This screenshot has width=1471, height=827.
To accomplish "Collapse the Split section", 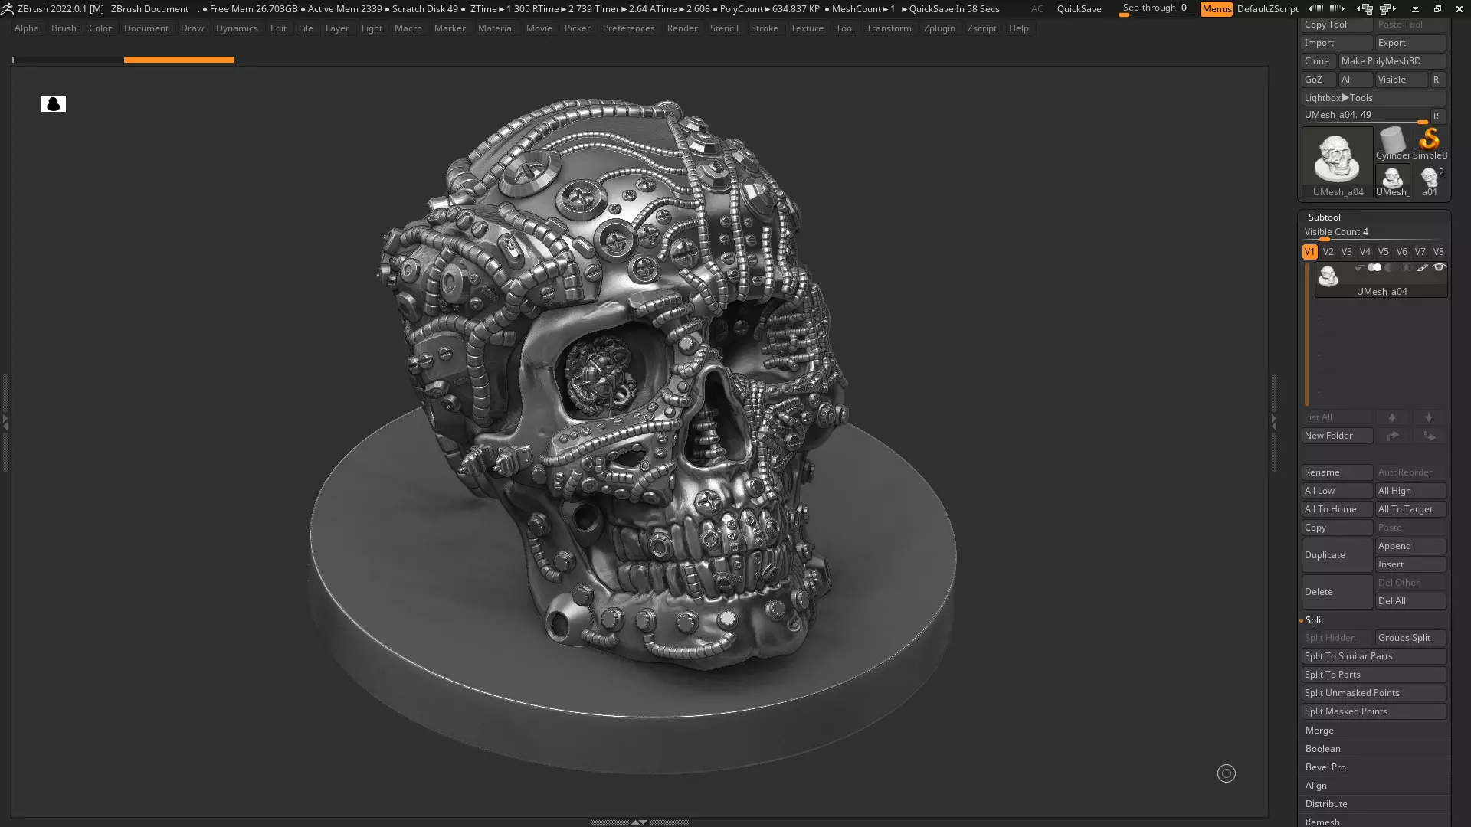I will click(x=1314, y=620).
